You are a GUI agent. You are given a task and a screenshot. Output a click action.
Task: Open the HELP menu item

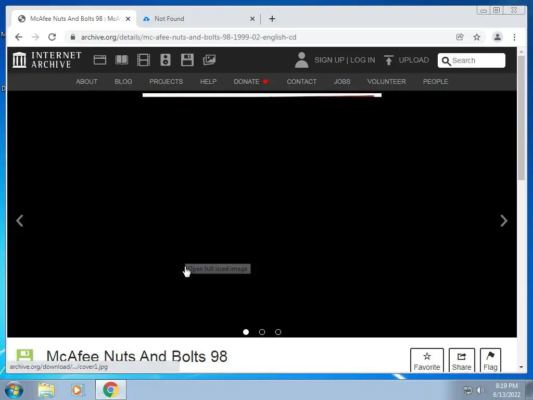(x=208, y=82)
